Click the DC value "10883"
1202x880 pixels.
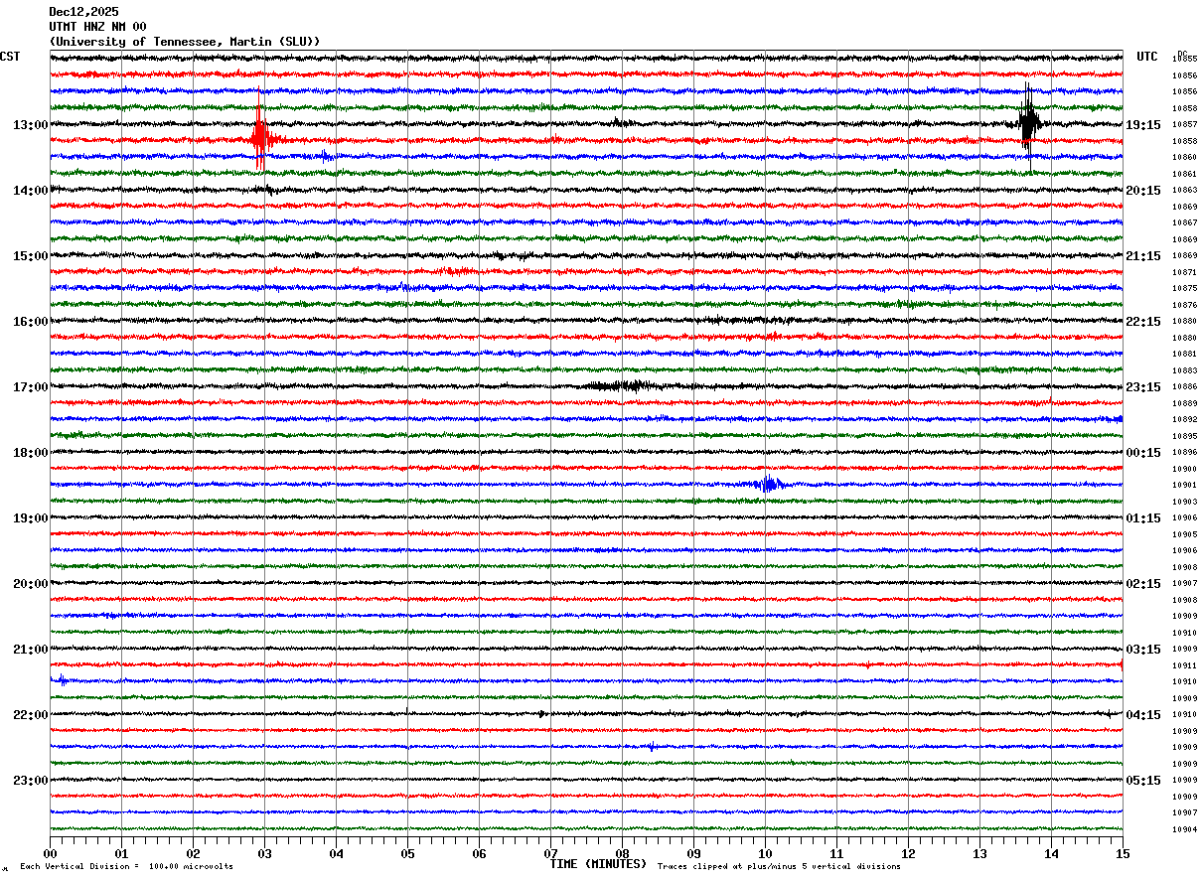[1184, 371]
